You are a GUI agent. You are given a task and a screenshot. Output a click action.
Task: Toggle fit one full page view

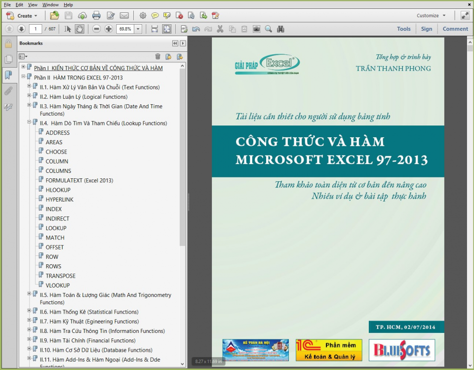167,29
